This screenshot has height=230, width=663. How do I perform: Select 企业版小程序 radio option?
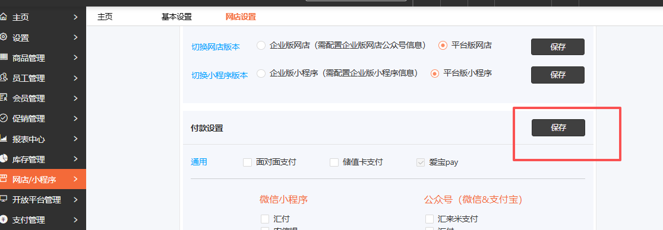[261, 74]
